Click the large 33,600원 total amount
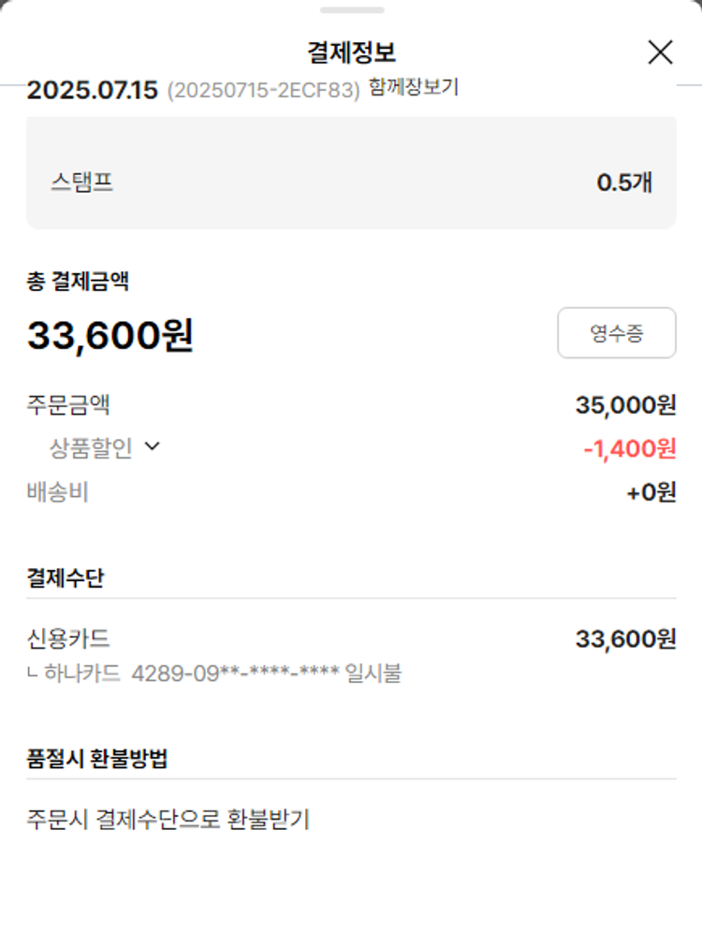The image size is (702, 931). pos(110,335)
